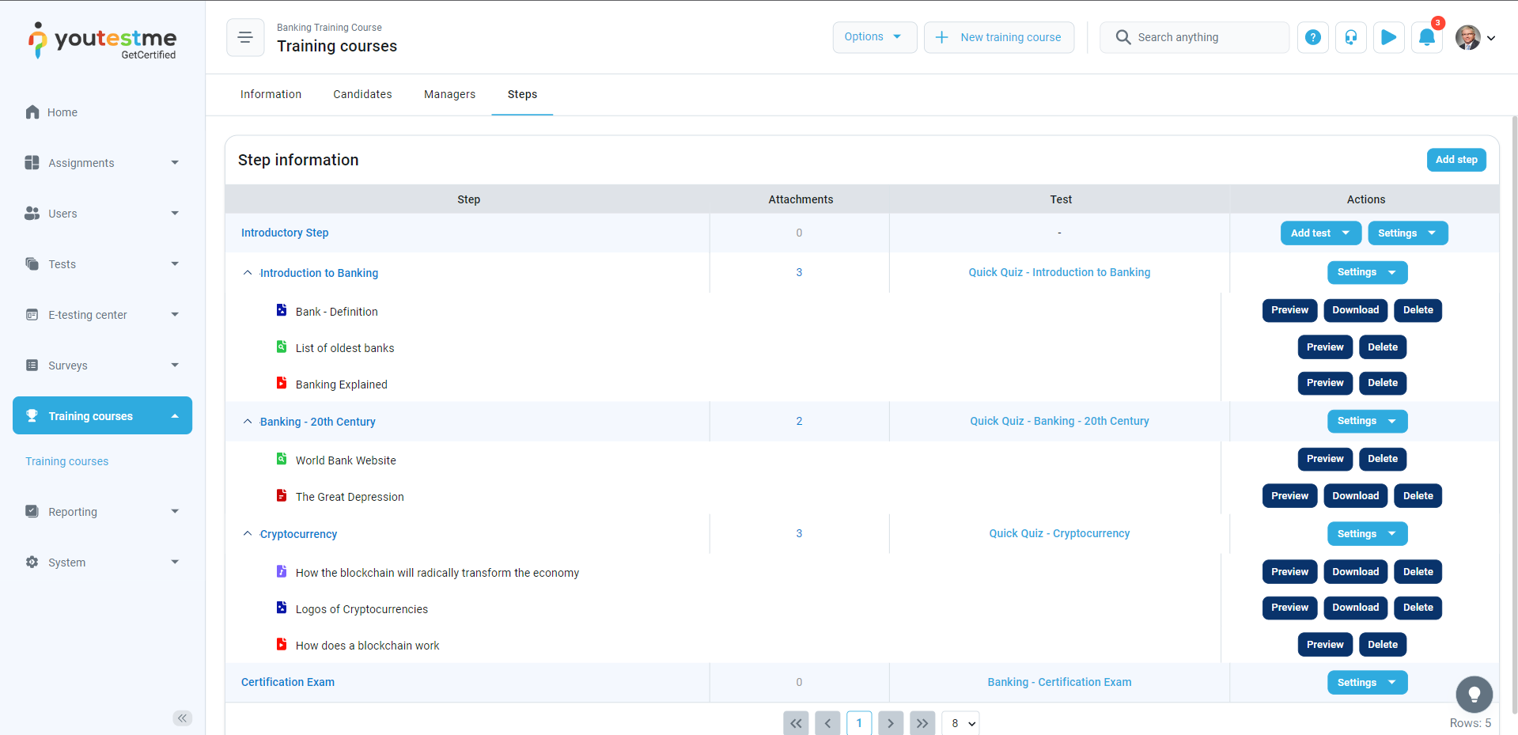The height and width of the screenshot is (735, 1518).
Task: Open the Reporting sidebar menu
Action: 103,512
